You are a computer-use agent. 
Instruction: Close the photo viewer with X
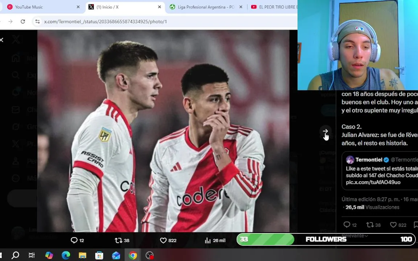[x=1, y=40]
